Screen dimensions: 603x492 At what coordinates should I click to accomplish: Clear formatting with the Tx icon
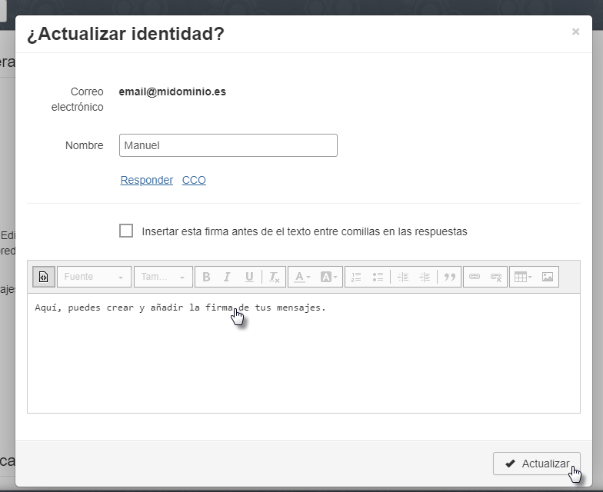click(274, 277)
